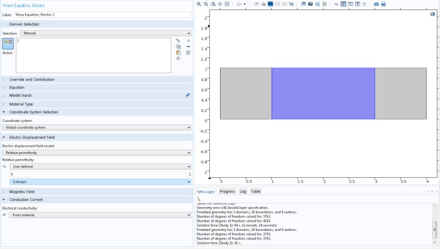The width and height of the screenshot is (440, 249).
Task: Click the zoom extents icon
Action: click(x=227, y=4)
